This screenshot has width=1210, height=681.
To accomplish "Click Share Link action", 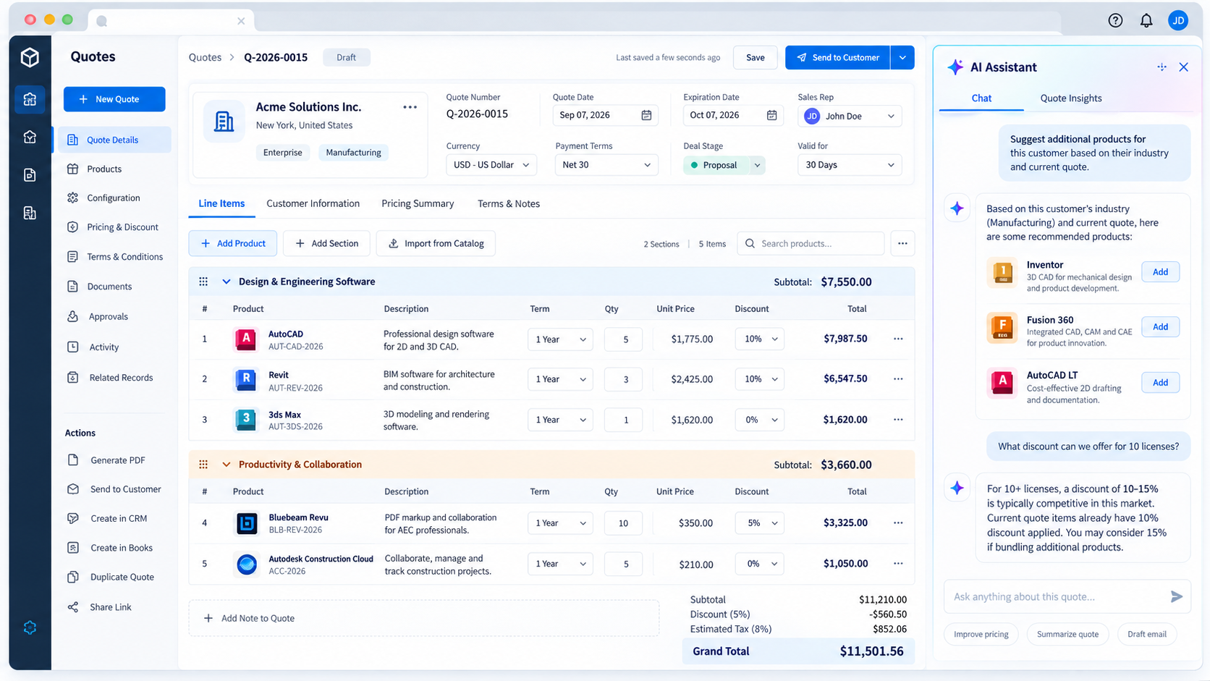I will coord(111,607).
